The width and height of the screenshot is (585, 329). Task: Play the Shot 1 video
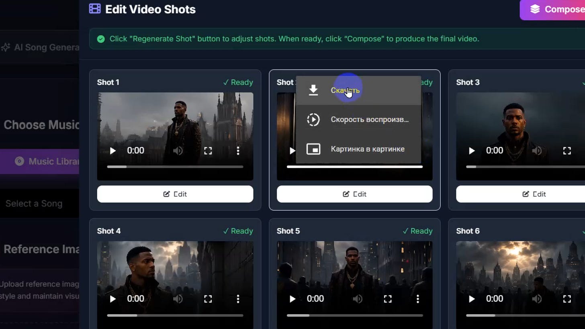tap(113, 151)
